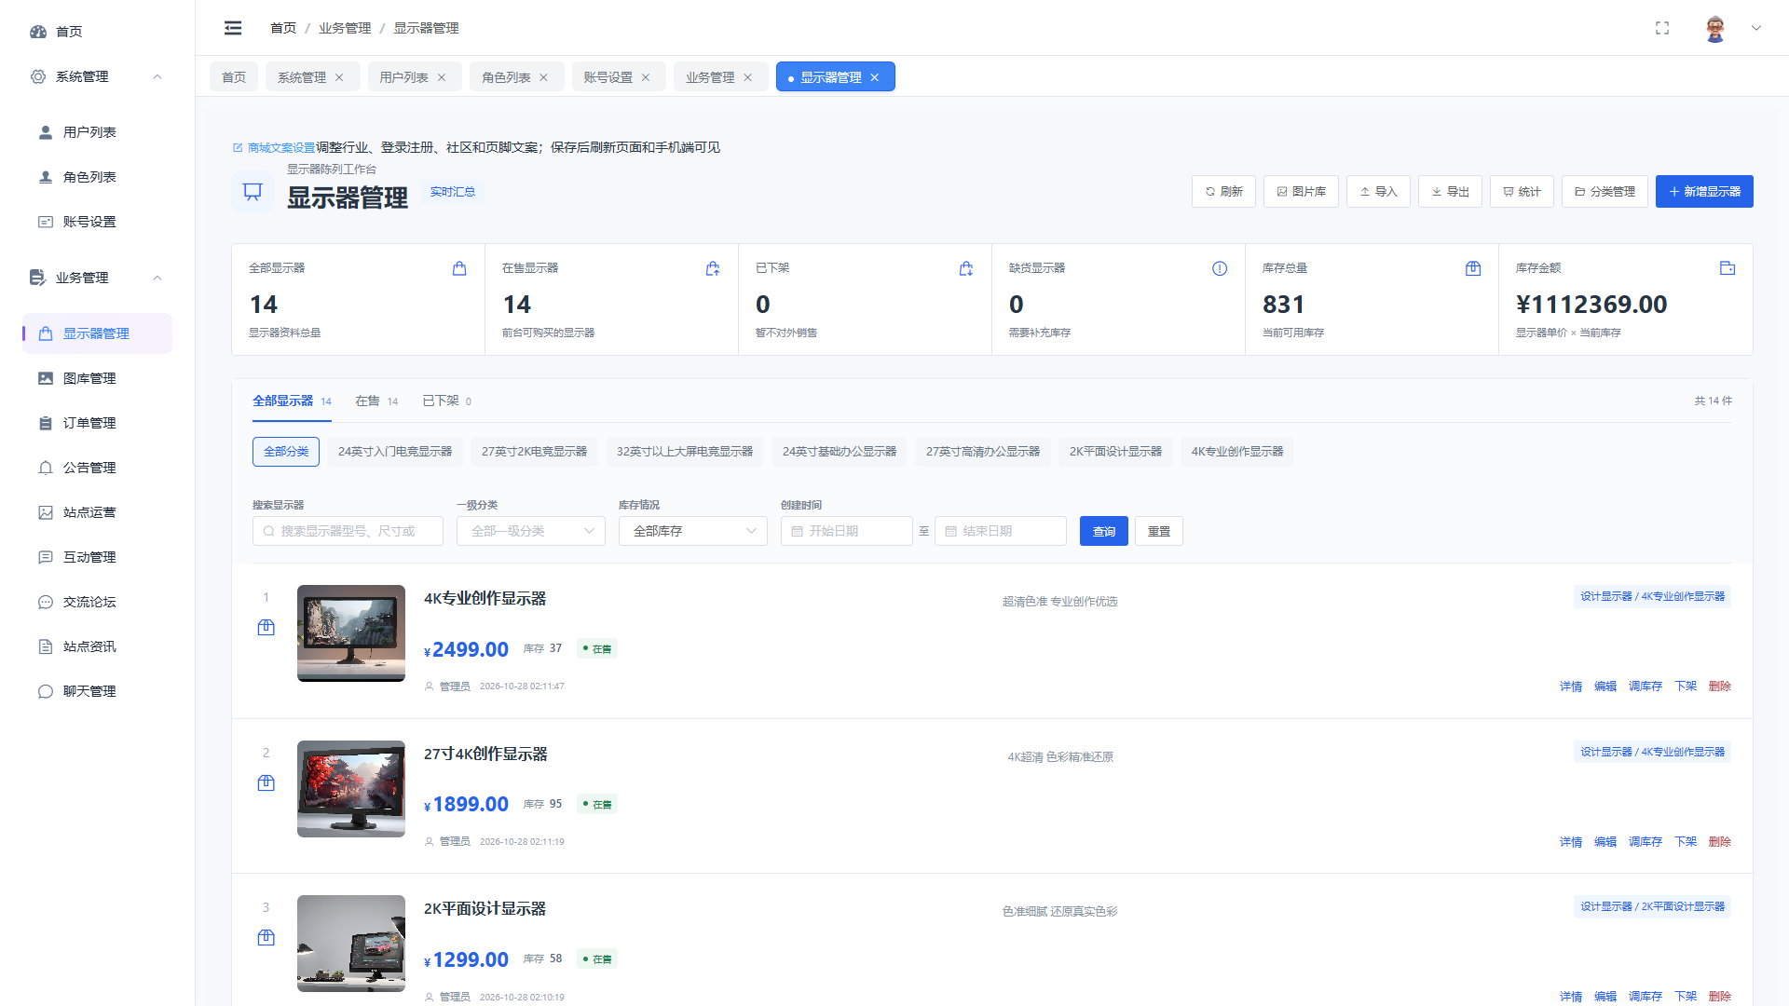Open the user avatar menu
The image size is (1789, 1006).
tap(1715, 28)
